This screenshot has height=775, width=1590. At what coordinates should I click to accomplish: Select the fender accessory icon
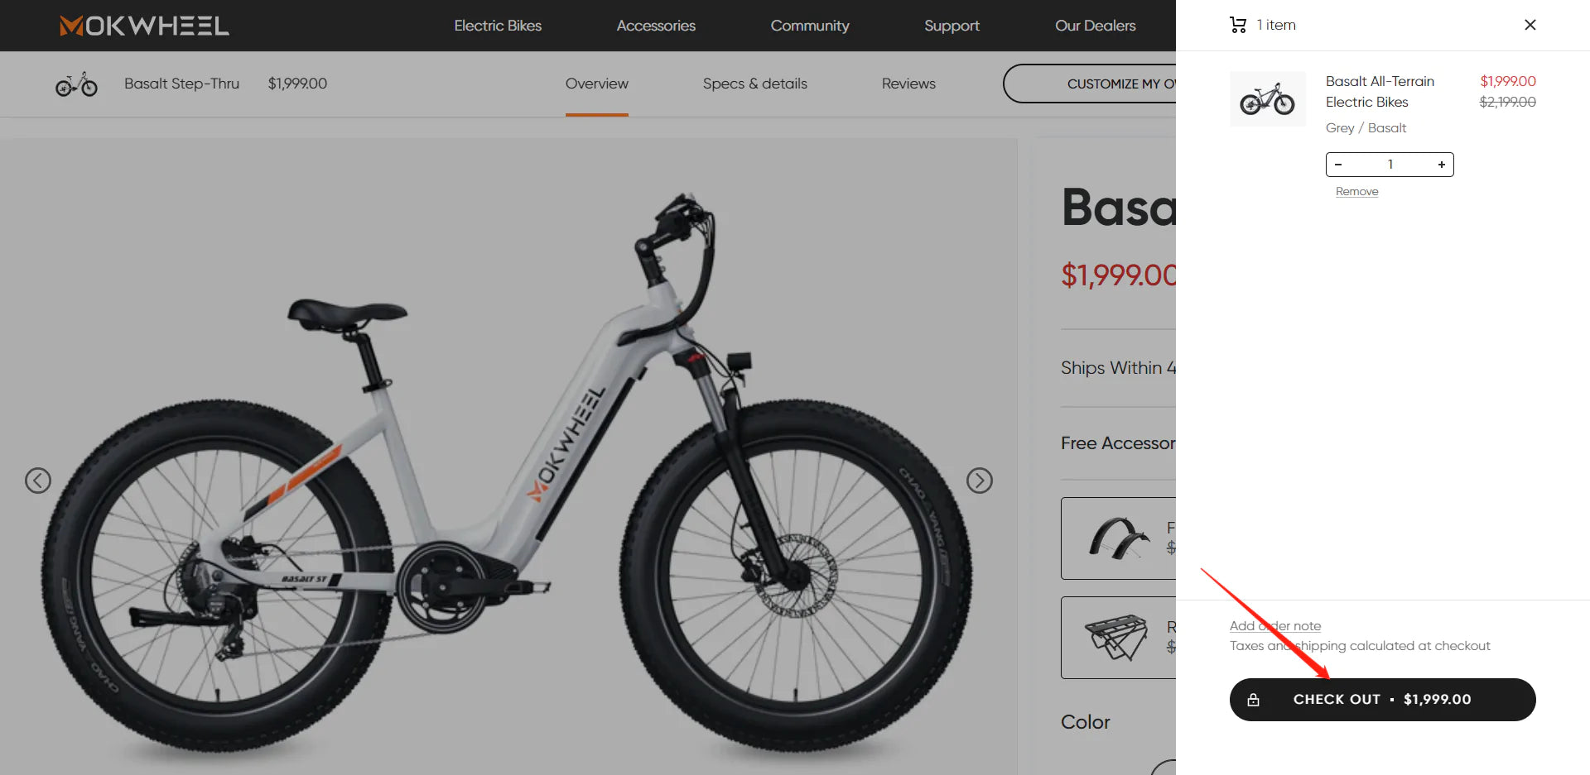click(x=1119, y=538)
